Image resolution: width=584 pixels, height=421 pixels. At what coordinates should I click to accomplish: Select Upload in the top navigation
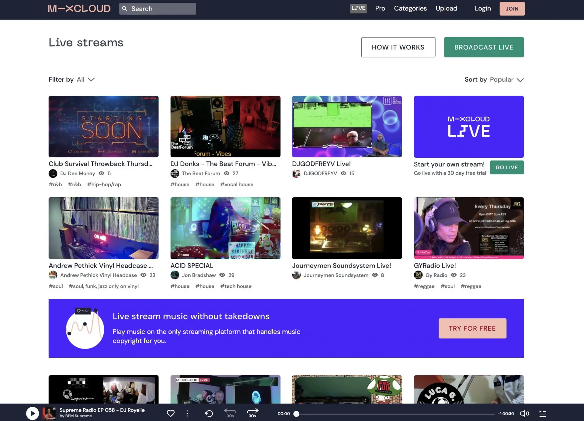coord(446,9)
